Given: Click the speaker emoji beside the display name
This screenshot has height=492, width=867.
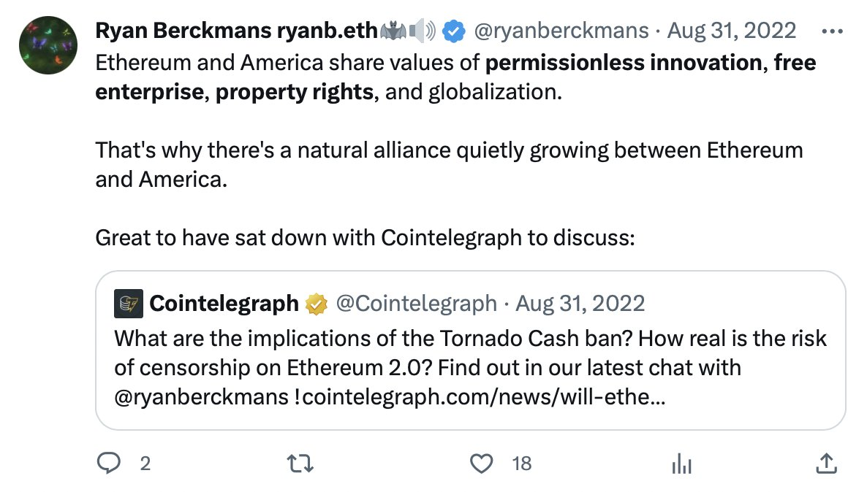Looking at the screenshot, I should 422,31.
